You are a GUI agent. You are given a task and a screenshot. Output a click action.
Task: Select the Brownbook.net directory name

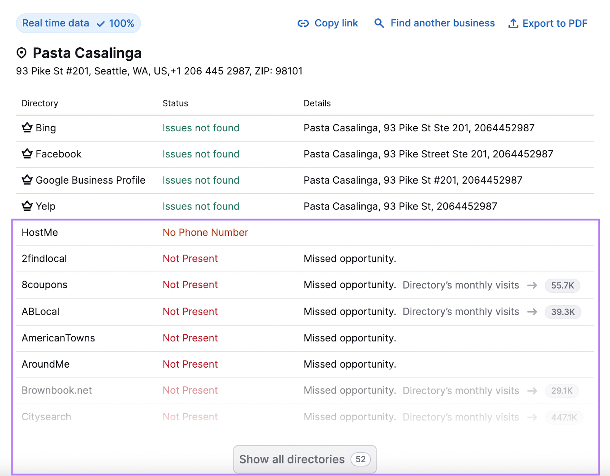(x=57, y=390)
